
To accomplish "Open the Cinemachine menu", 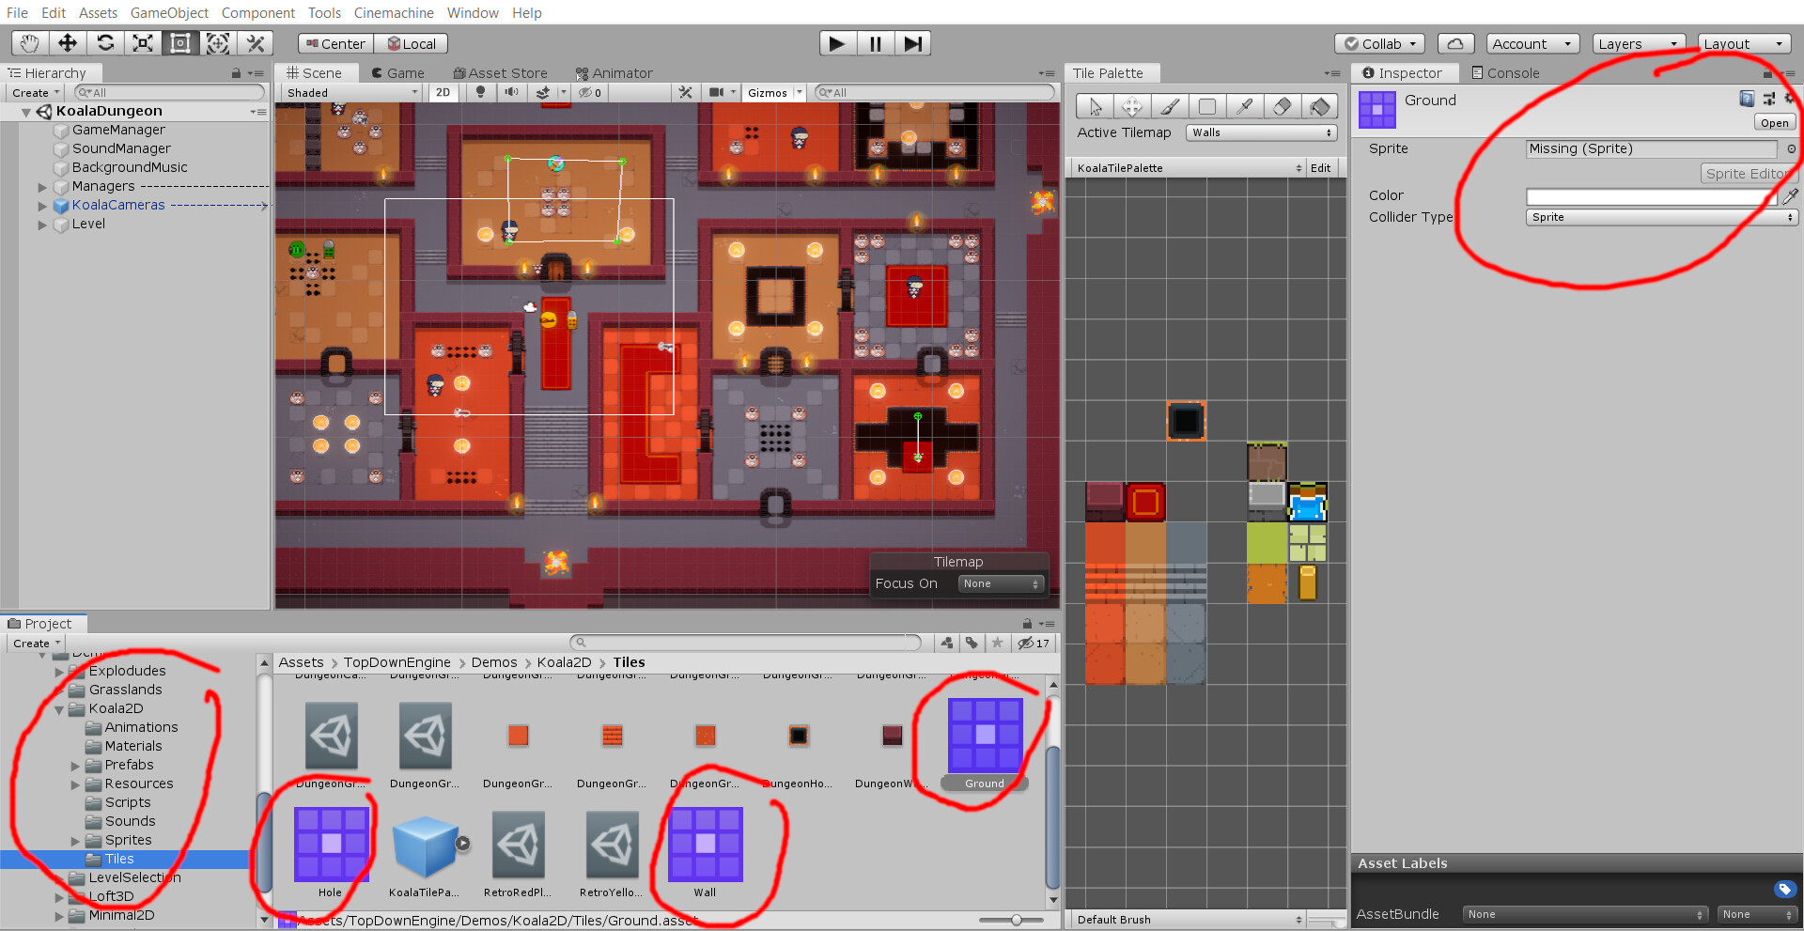I will pos(394,12).
